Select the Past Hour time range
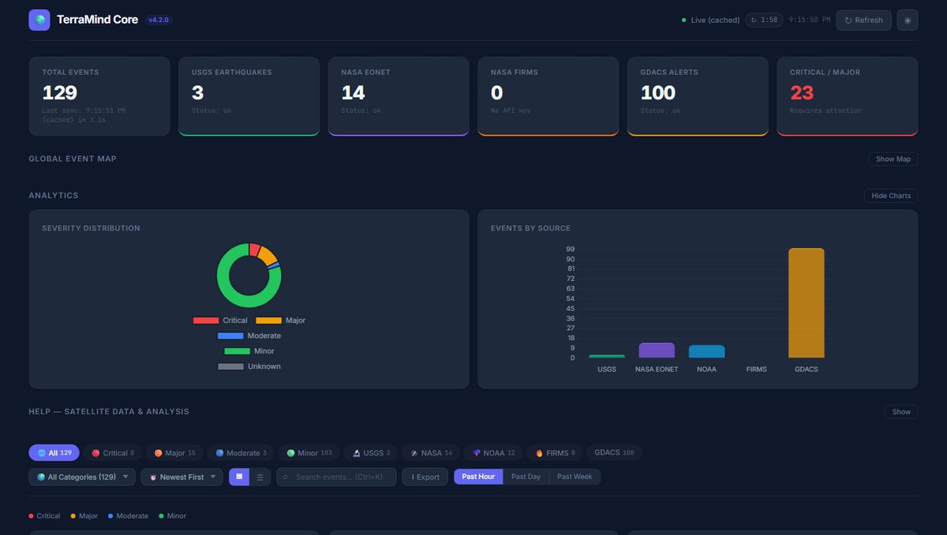Image resolution: width=947 pixels, height=535 pixels. click(478, 477)
